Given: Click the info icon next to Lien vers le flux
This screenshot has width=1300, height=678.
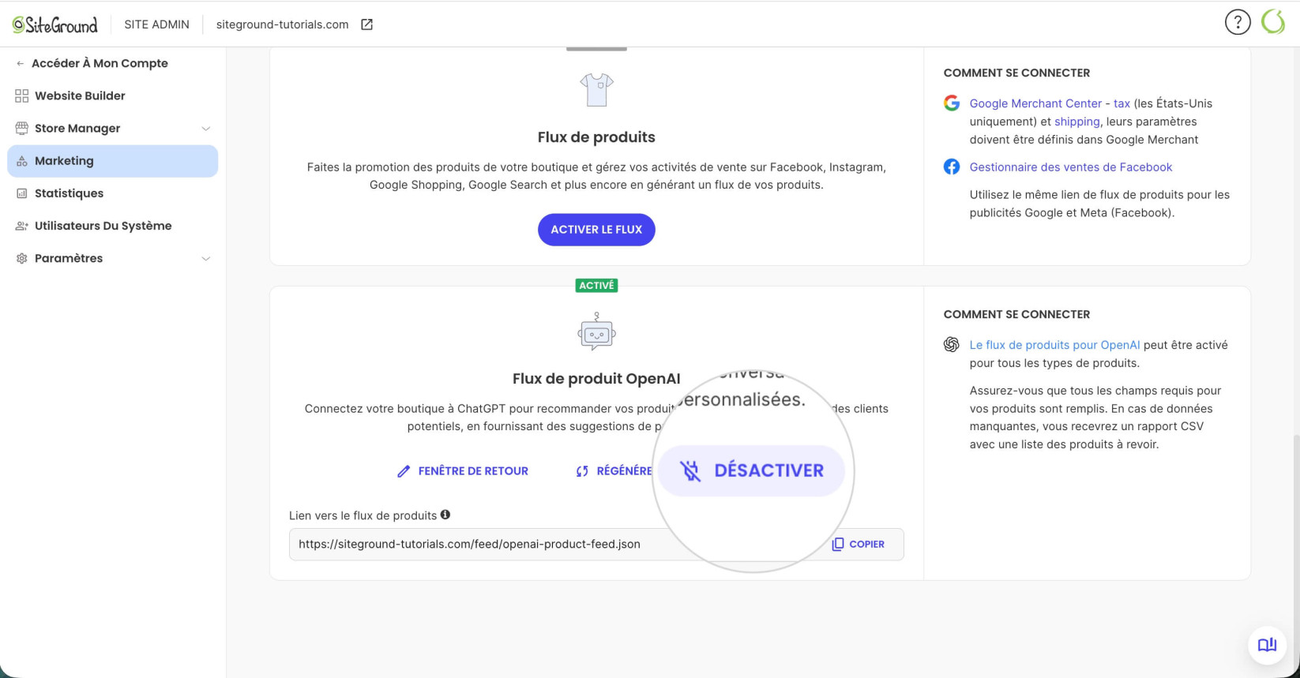Looking at the screenshot, I should pyautogui.click(x=445, y=515).
